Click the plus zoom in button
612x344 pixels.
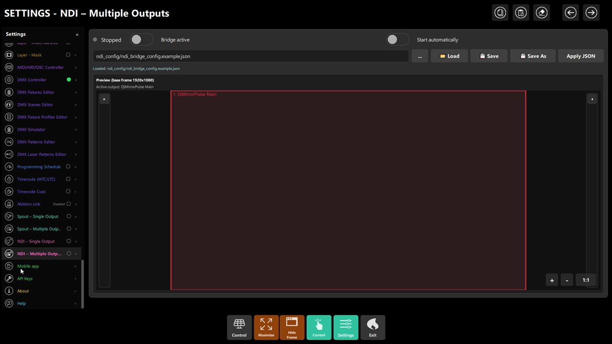(552, 280)
